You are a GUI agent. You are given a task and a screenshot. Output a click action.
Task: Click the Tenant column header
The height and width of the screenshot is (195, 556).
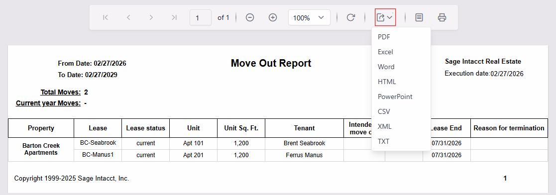304,128
